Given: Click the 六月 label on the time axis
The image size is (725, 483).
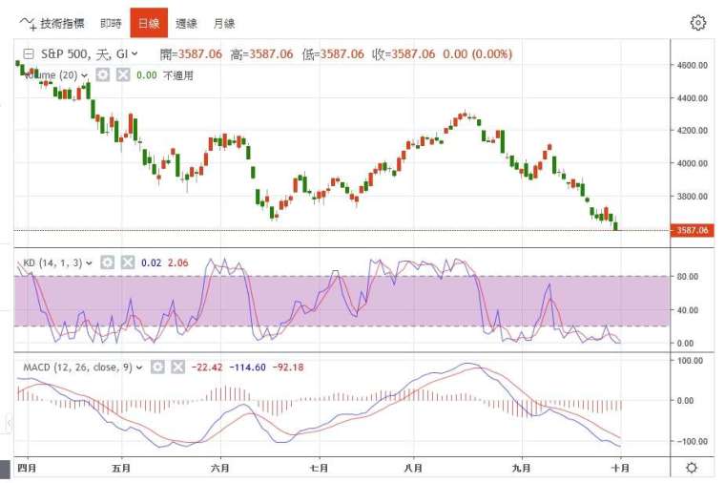Looking at the screenshot, I should pos(220,468).
